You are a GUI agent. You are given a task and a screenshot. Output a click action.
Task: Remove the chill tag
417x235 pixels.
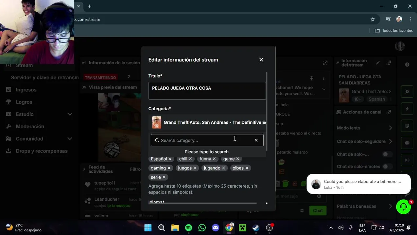coord(190,159)
